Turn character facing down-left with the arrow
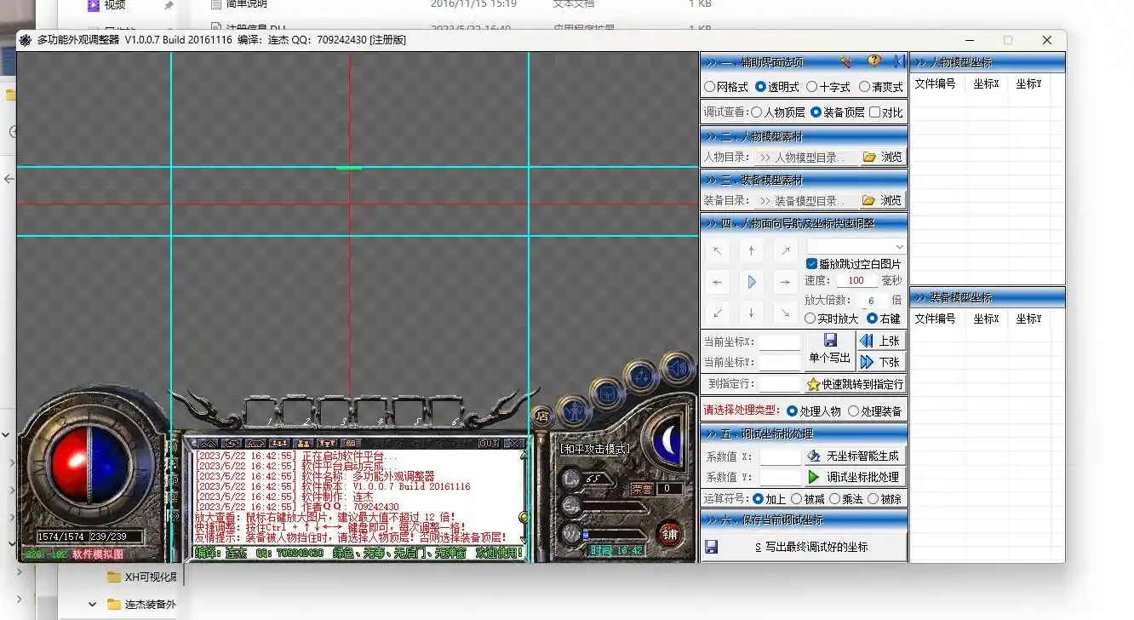This screenshot has width=1134, height=620. tap(718, 313)
